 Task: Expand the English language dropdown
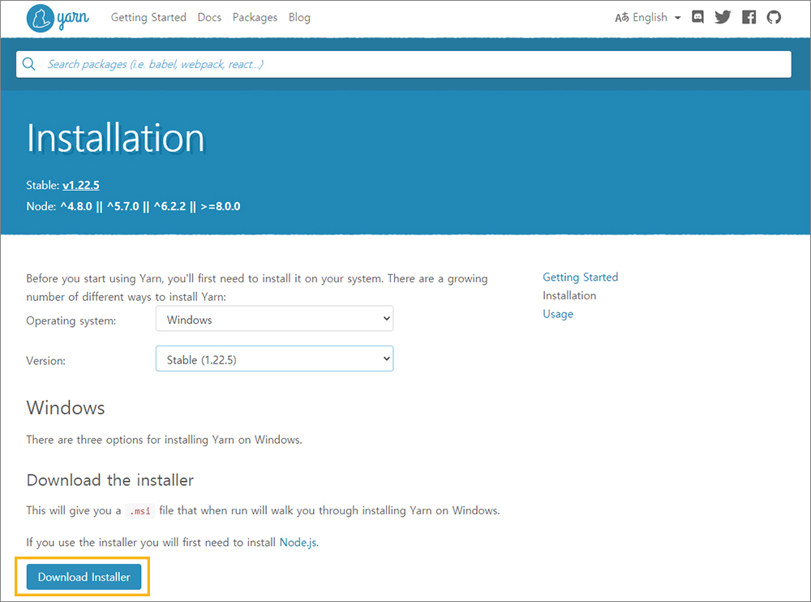click(x=656, y=18)
